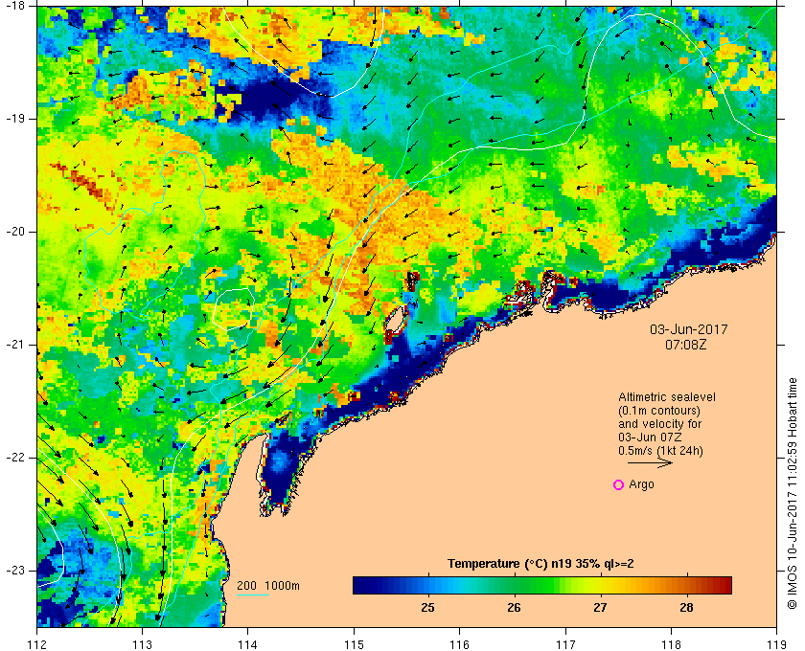Click the '07:08Z' time label

686,345
